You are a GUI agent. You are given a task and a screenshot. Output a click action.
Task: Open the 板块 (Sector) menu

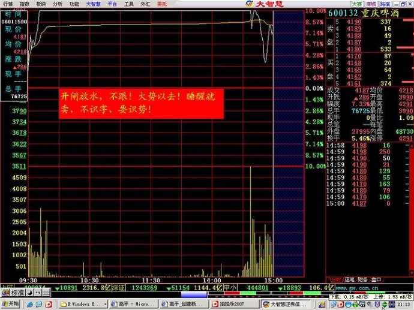coord(41,4)
